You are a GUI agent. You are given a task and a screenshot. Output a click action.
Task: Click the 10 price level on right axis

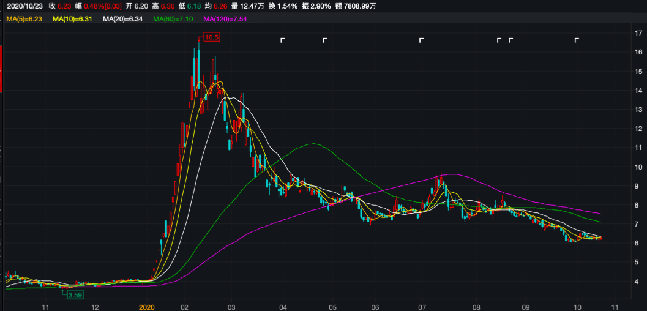click(x=638, y=167)
